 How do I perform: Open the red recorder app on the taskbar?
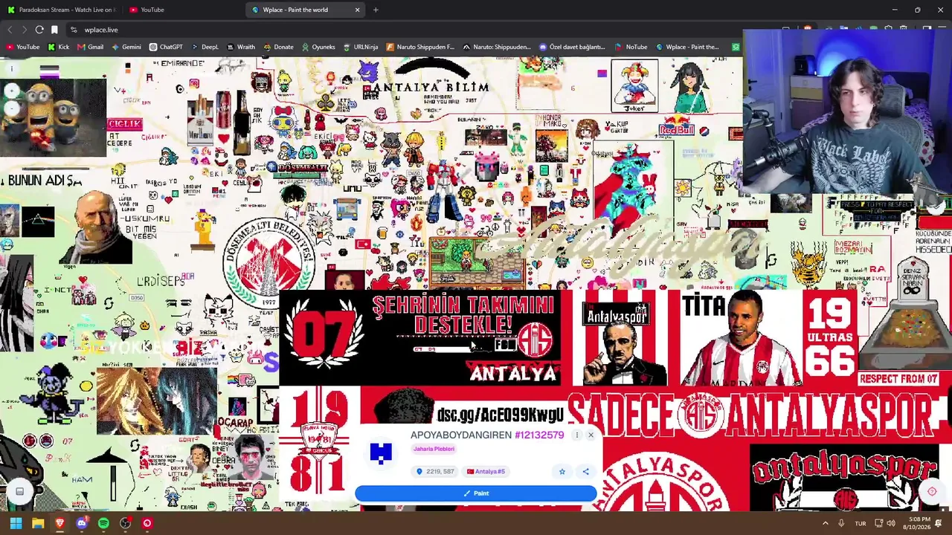[147, 523]
